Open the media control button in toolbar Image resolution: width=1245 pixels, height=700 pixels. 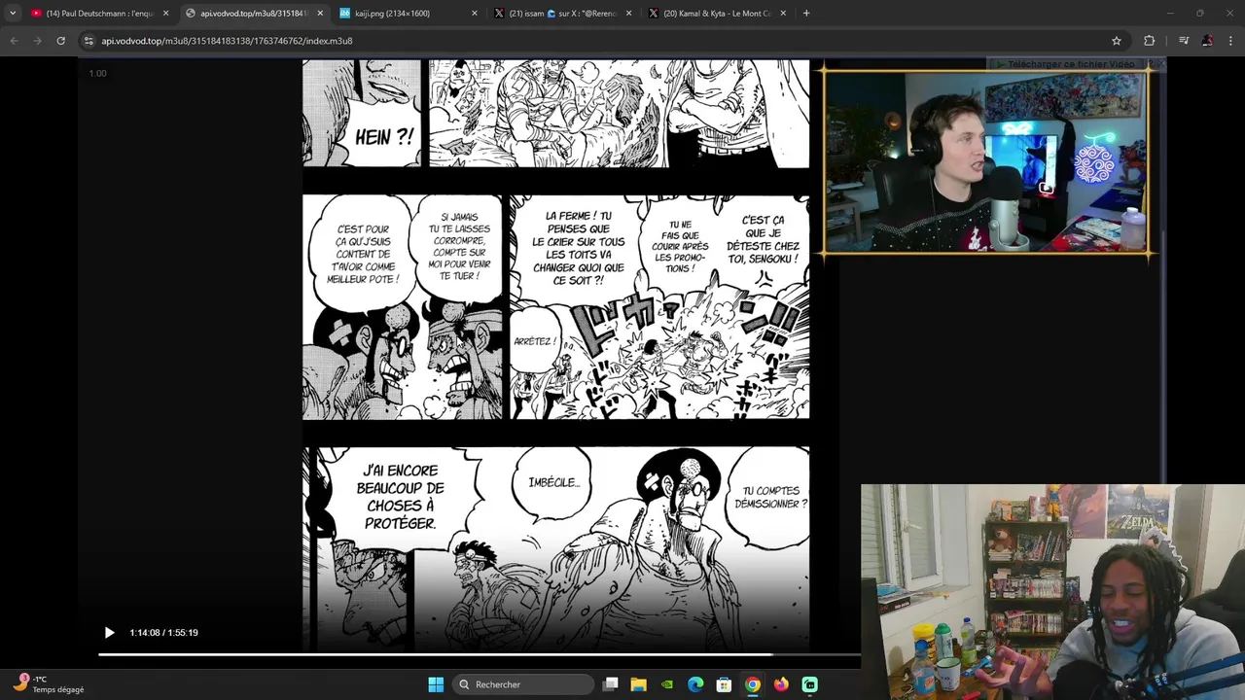(x=1184, y=41)
